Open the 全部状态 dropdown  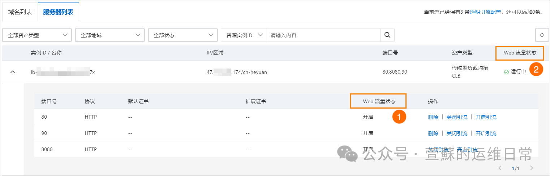coord(183,35)
